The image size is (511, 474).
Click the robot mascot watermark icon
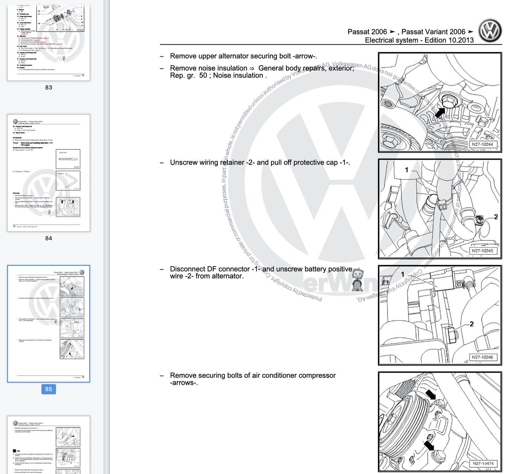click(358, 280)
